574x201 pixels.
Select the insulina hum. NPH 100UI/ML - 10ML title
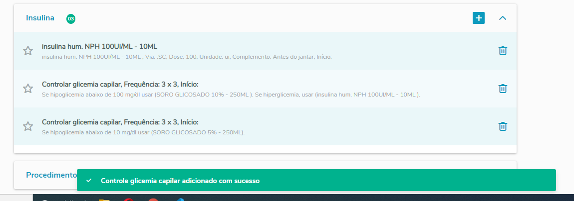[99, 47]
